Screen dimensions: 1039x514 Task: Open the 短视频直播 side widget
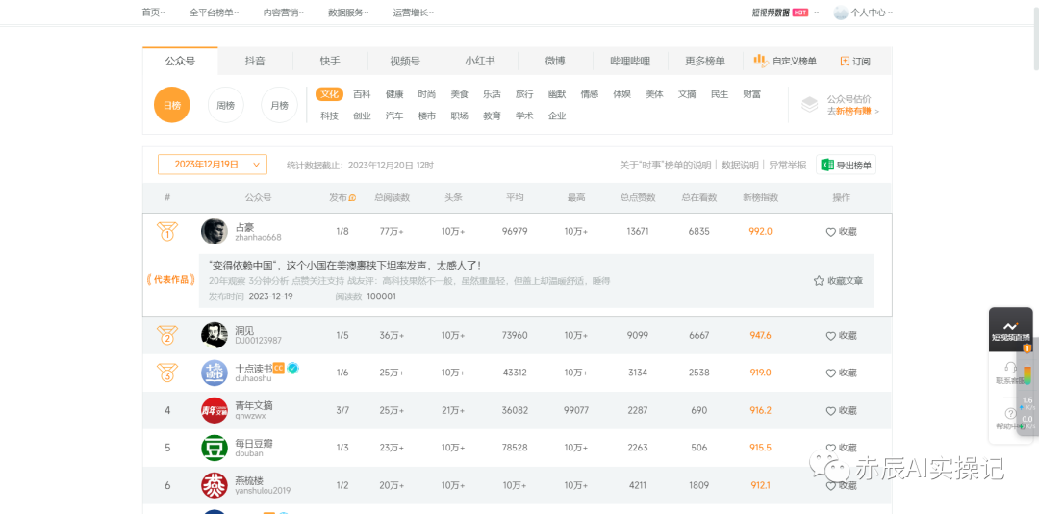pos(1010,329)
